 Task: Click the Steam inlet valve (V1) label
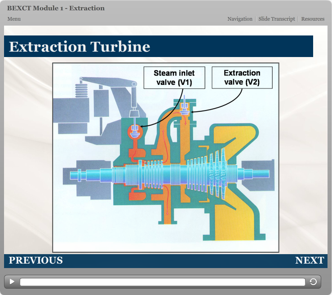174,78
